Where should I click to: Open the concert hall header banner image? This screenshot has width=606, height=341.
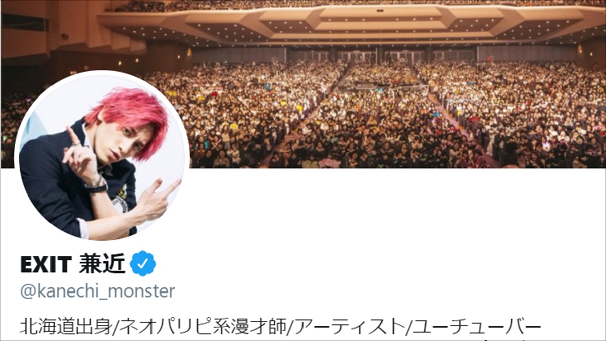point(303,84)
